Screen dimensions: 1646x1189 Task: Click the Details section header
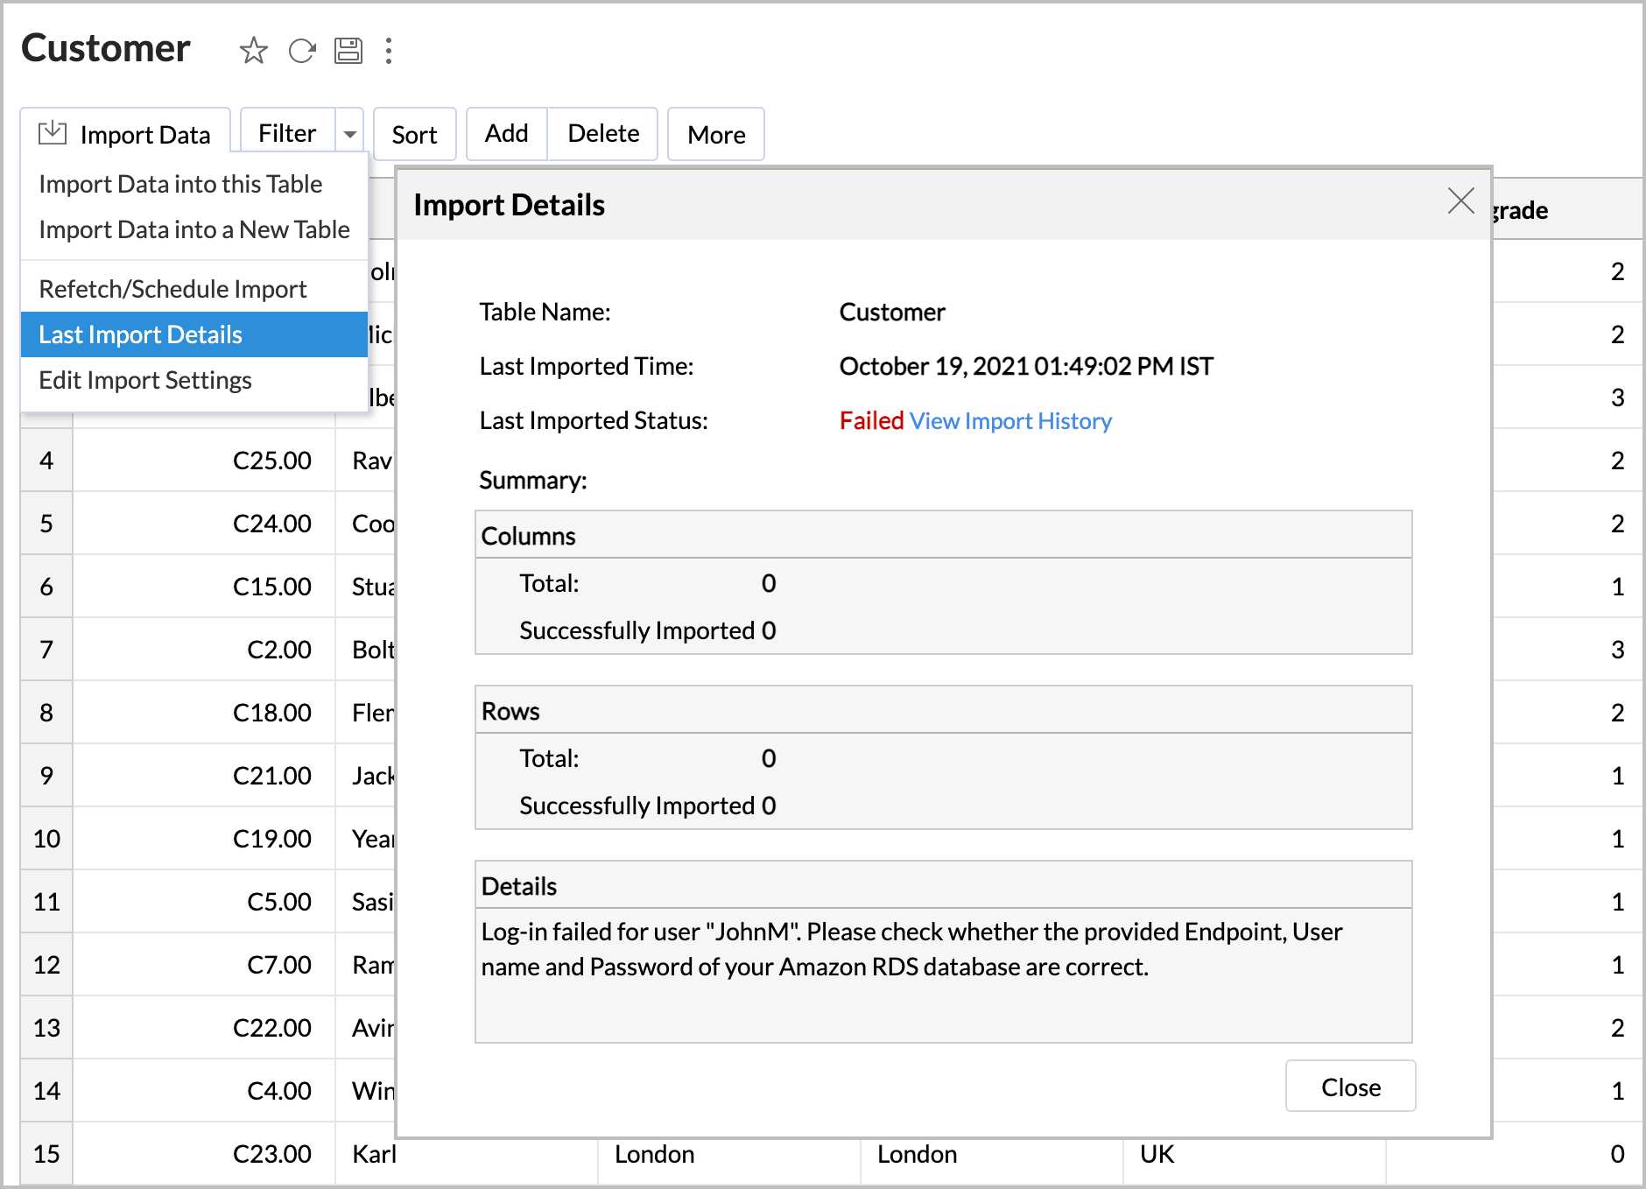click(943, 885)
